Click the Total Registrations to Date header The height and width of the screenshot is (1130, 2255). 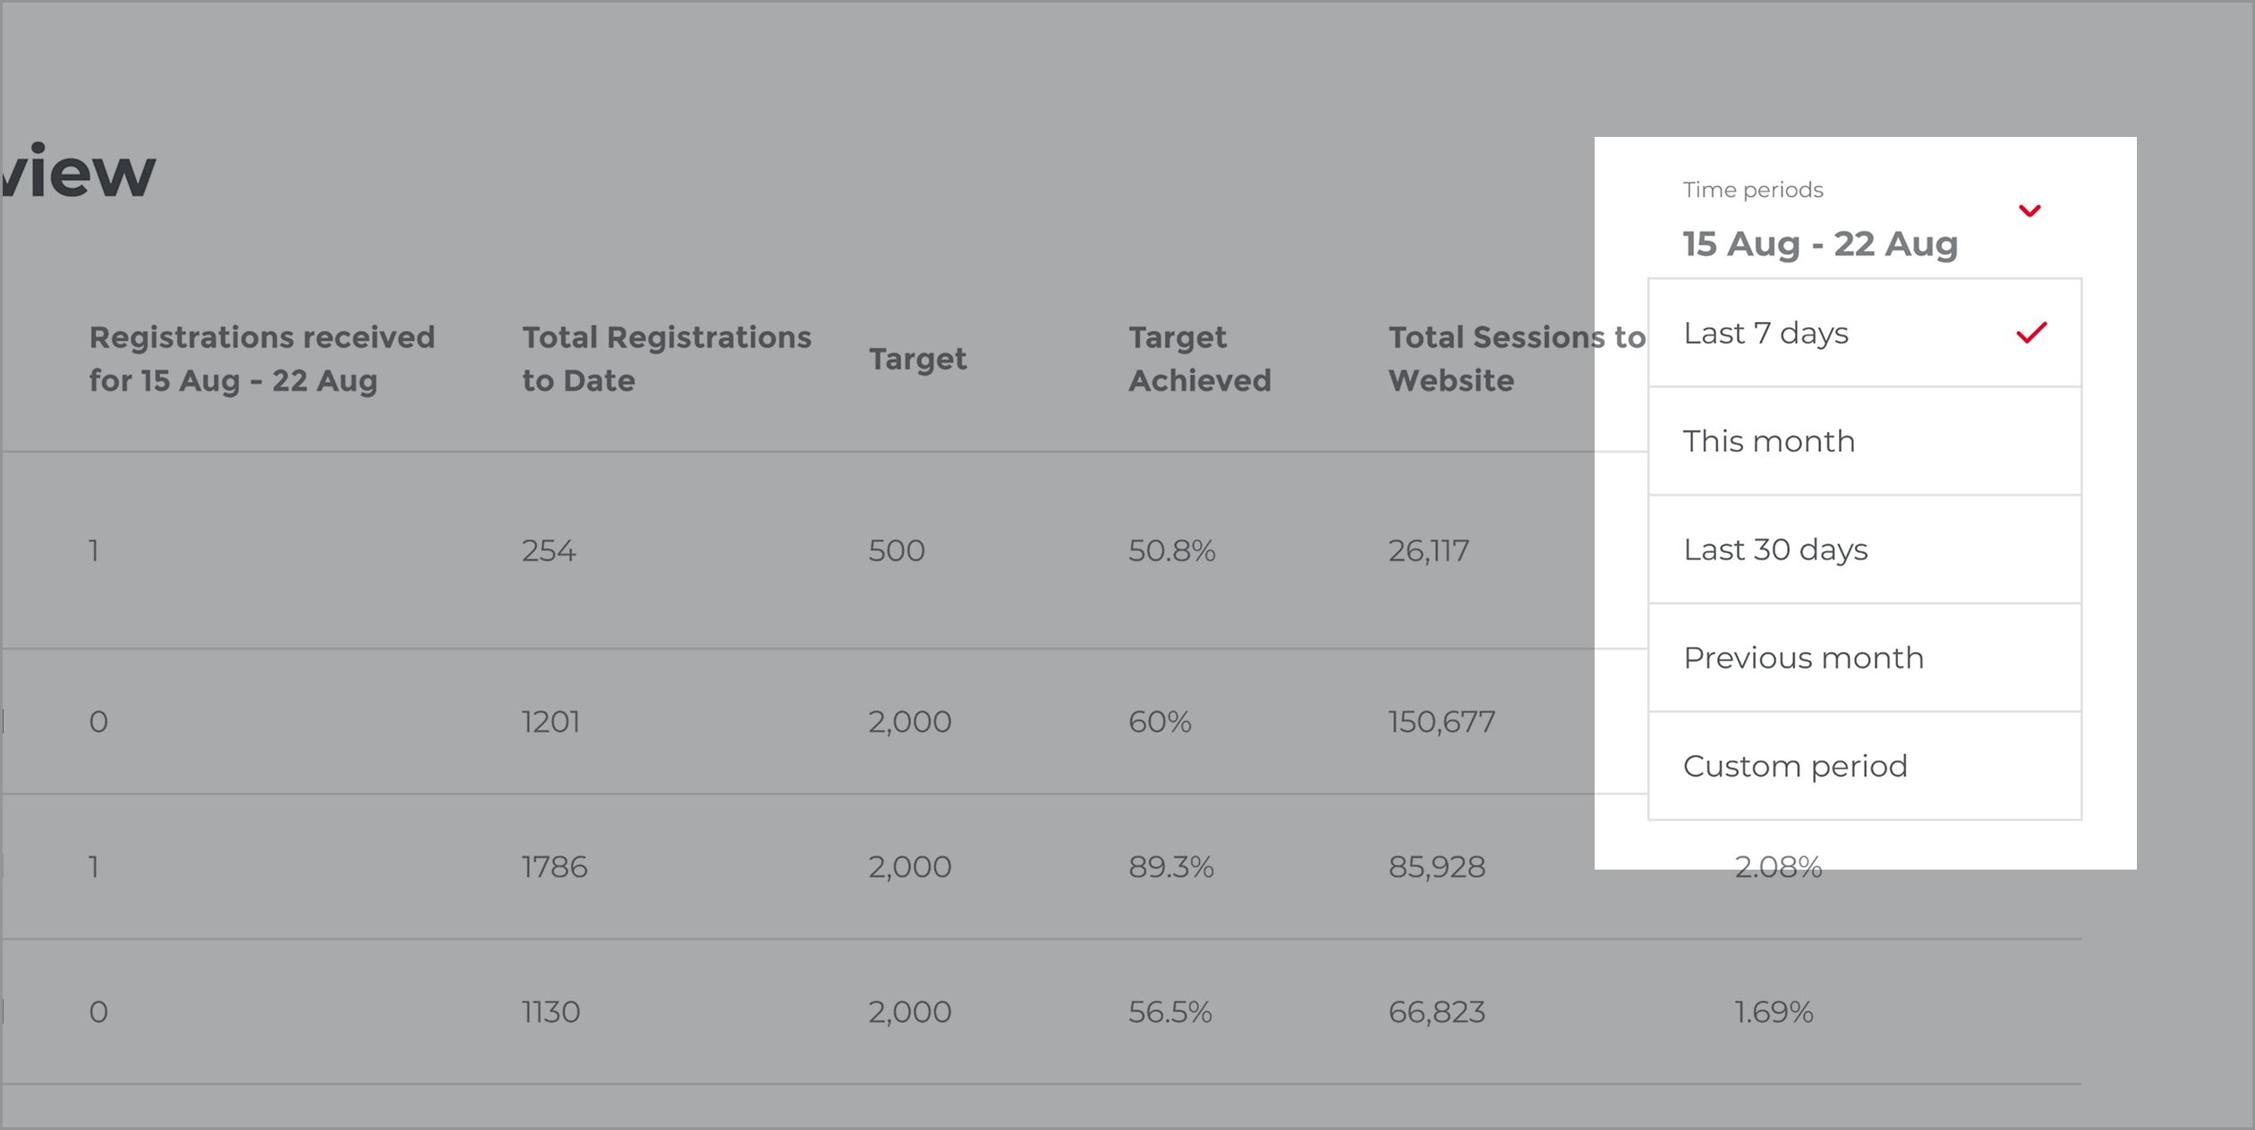(667, 359)
